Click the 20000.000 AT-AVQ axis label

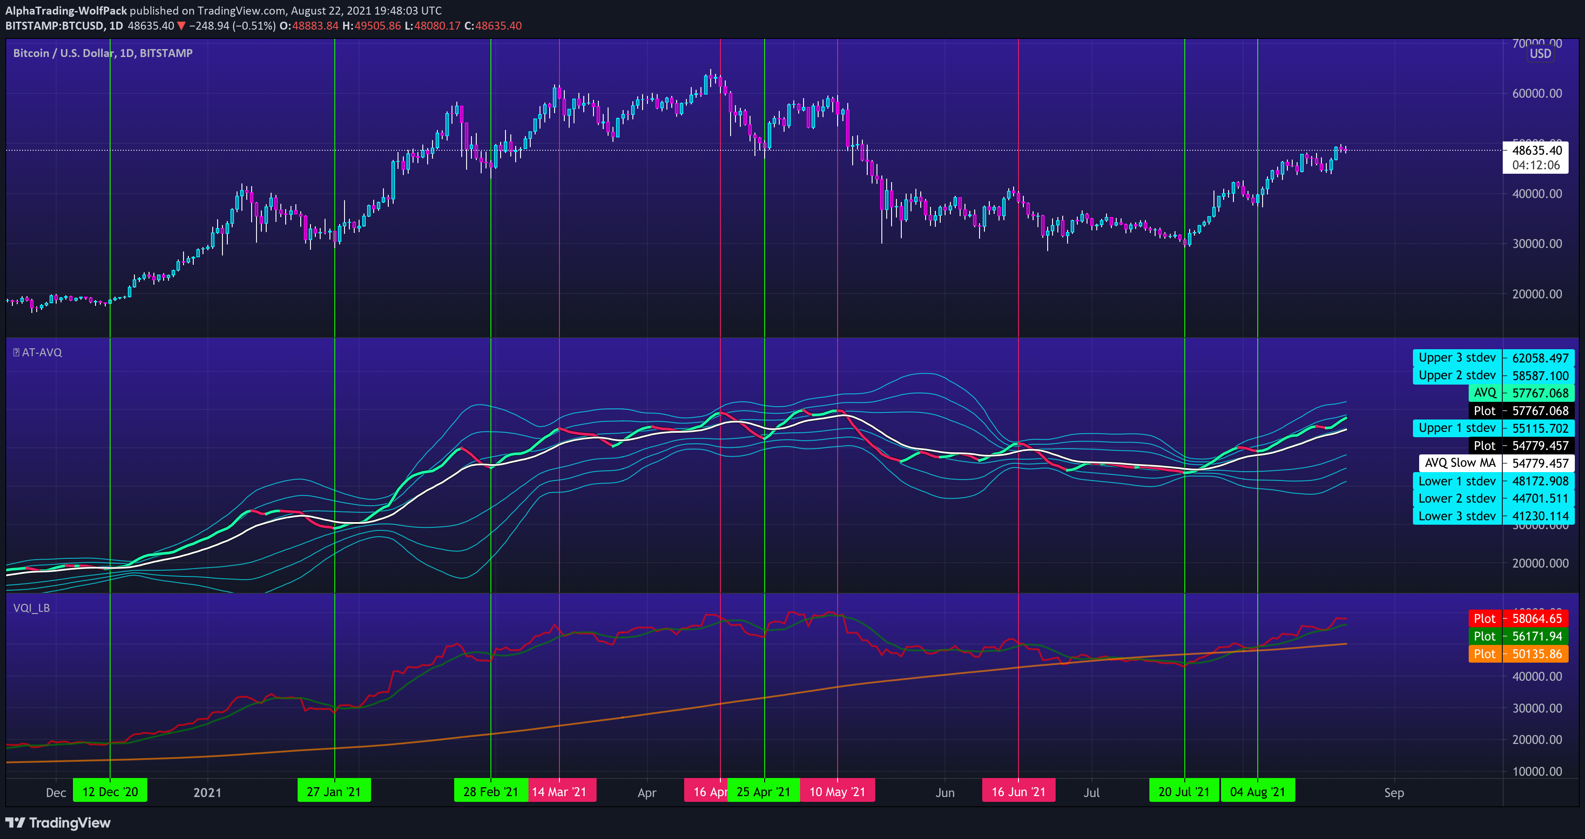pyautogui.click(x=1540, y=564)
